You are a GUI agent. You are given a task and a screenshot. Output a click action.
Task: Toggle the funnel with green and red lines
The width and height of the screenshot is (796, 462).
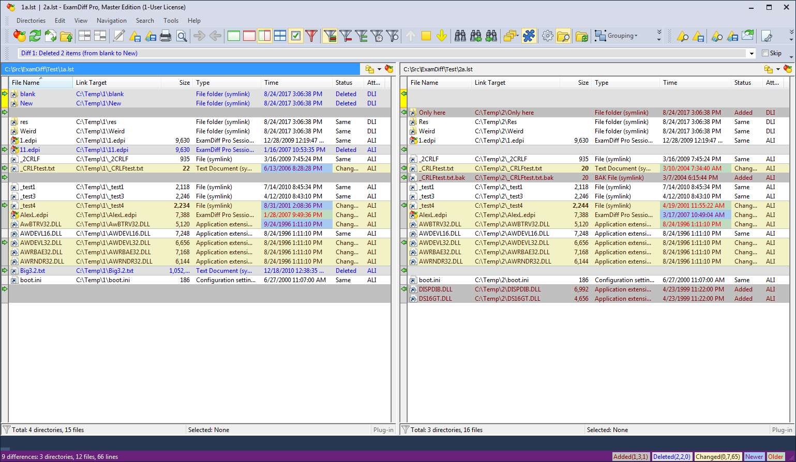pyautogui.click(x=330, y=36)
